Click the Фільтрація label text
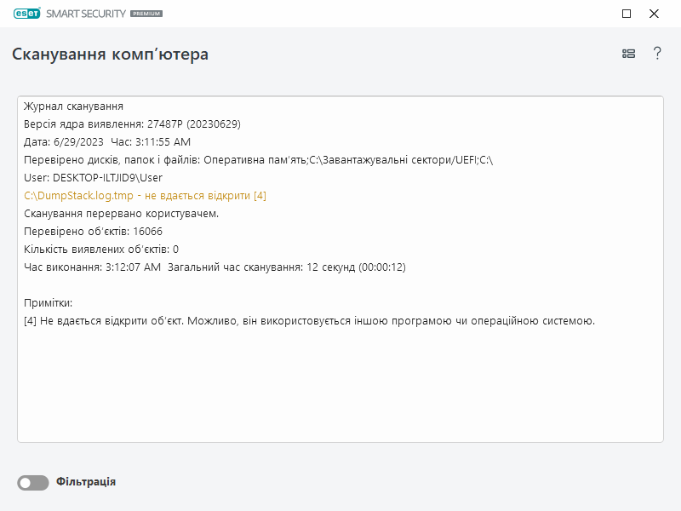Screen dimensions: 681x511 [88, 481]
